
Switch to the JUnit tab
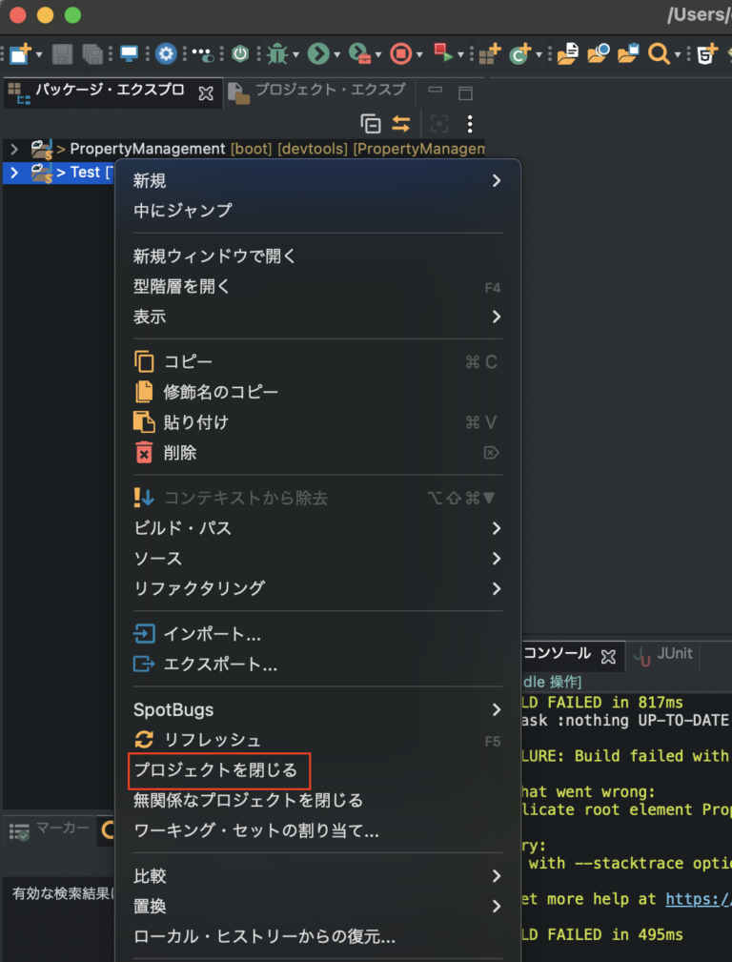click(x=662, y=655)
